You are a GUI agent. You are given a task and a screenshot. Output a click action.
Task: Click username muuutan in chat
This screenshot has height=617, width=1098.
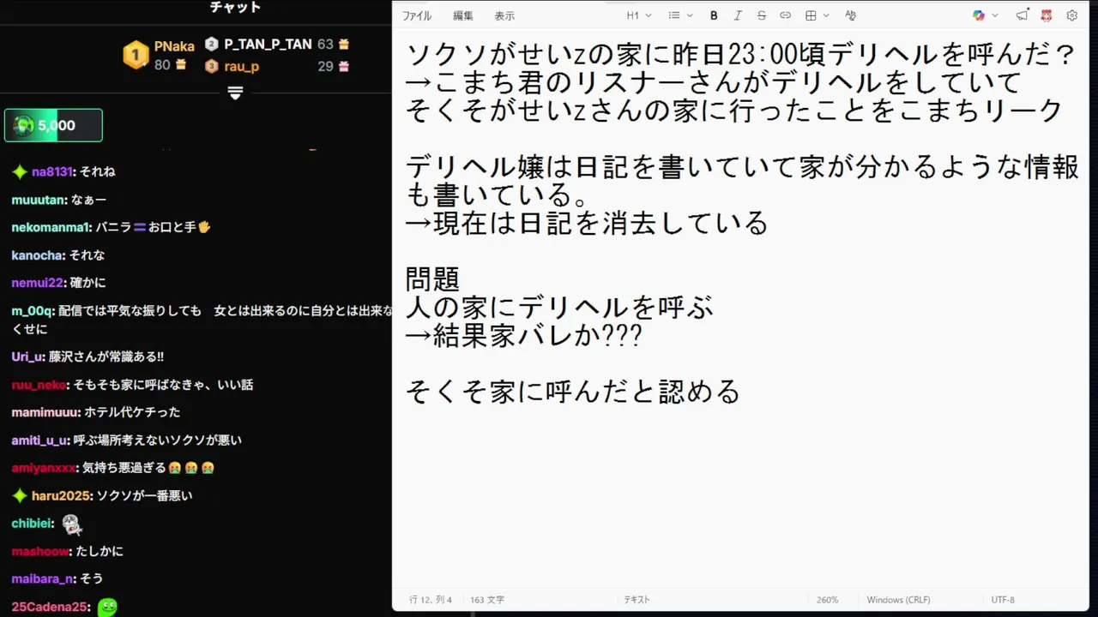(x=39, y=200)
